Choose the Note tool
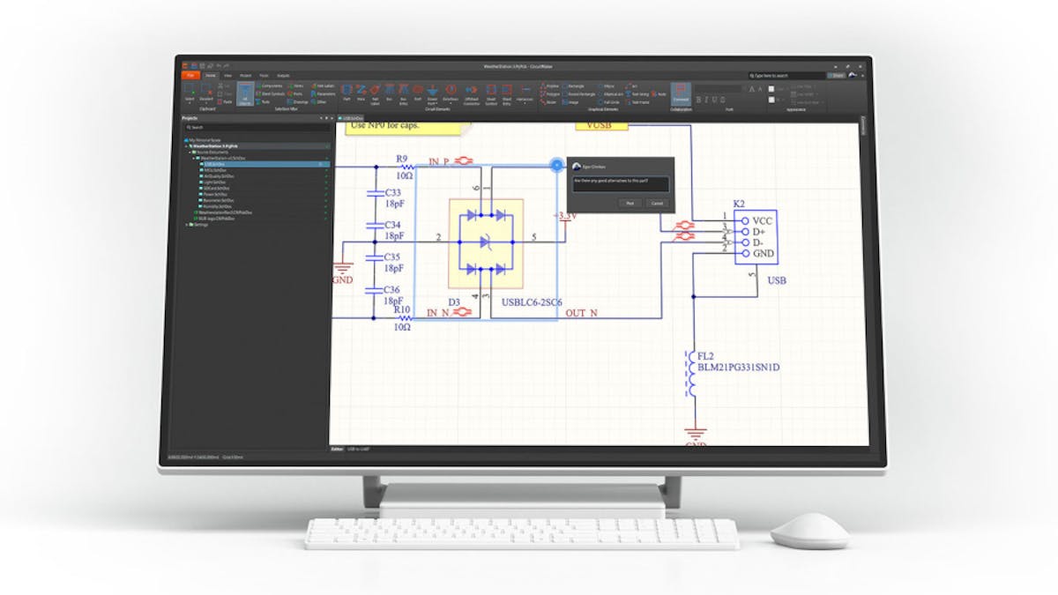This screenshot has width=1058, height=595. tap(659, 94)
